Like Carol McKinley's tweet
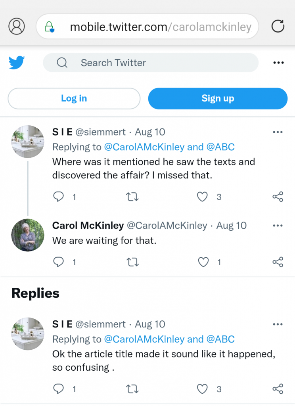This screenshot has width=295, height=406. (203, 262)
